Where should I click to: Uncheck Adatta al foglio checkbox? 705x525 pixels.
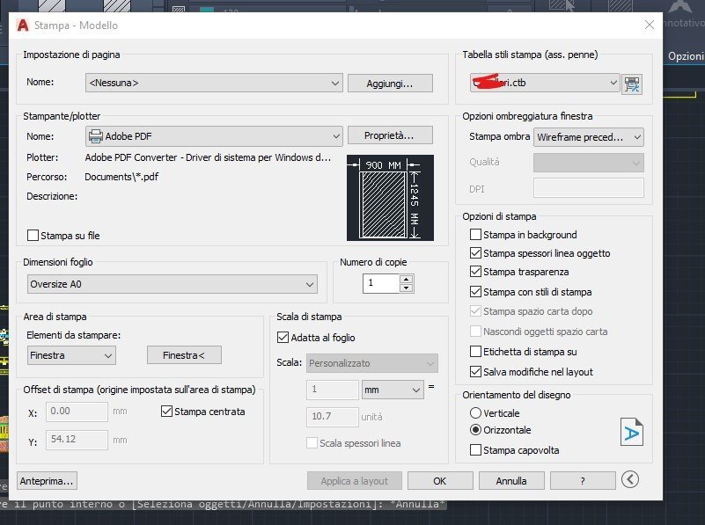point(283,338)
